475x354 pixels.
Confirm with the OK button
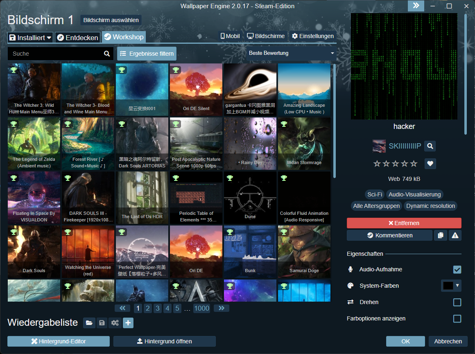[405, 341]
